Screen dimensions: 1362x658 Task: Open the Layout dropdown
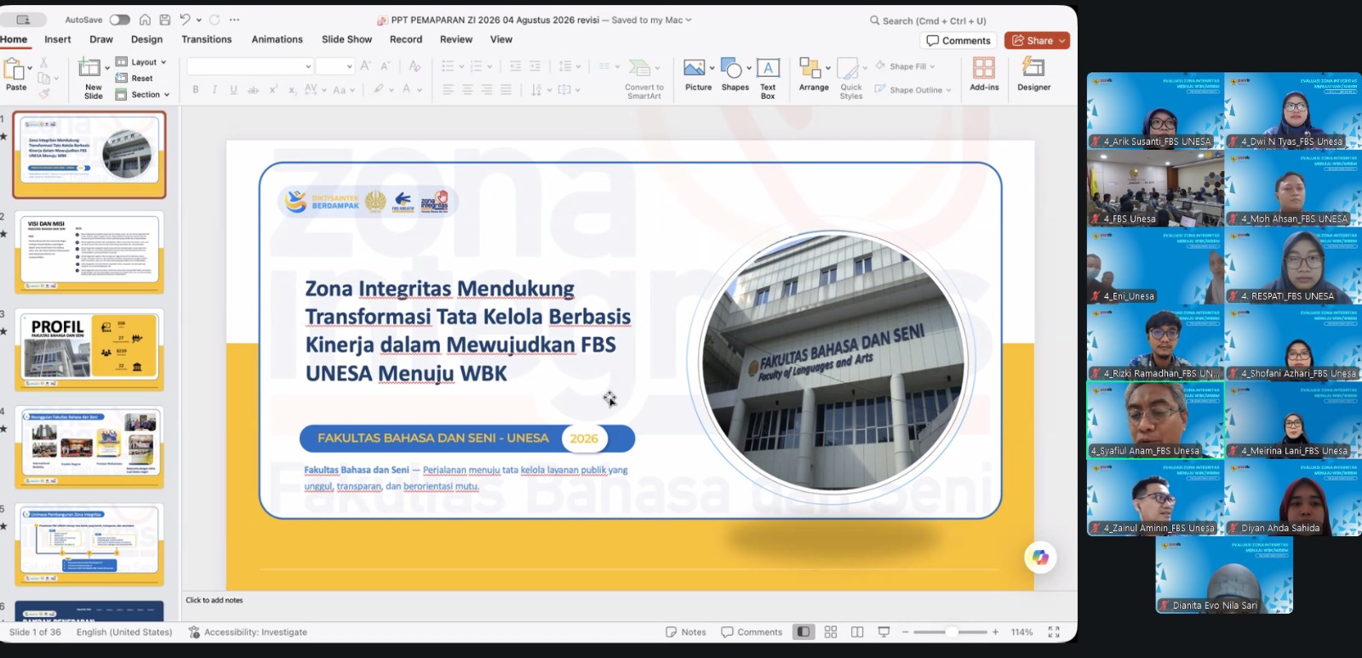(141, 62)
